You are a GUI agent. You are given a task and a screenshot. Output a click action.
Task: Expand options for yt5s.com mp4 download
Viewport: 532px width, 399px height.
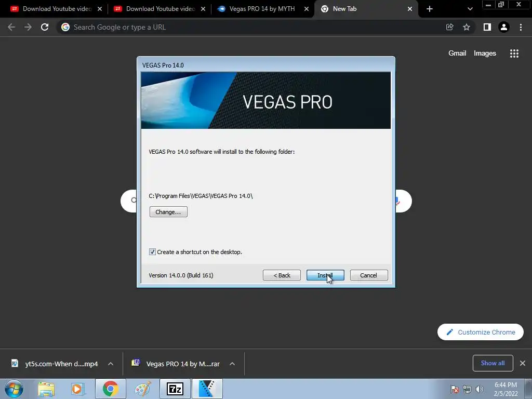[x=111, y=364]
